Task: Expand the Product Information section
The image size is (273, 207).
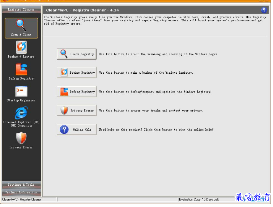Action: [x=21, y=192]
